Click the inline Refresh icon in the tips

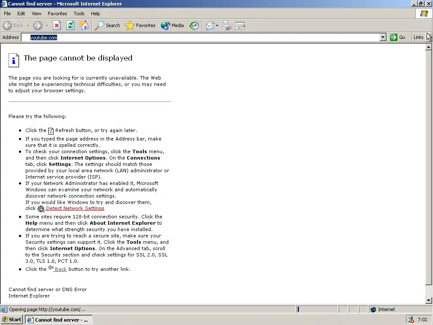pyautogui.click(x=51, y=131)
